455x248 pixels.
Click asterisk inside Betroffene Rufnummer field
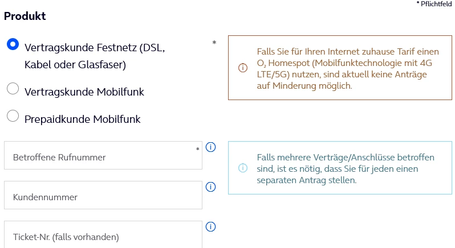click(x=198, y=150)
